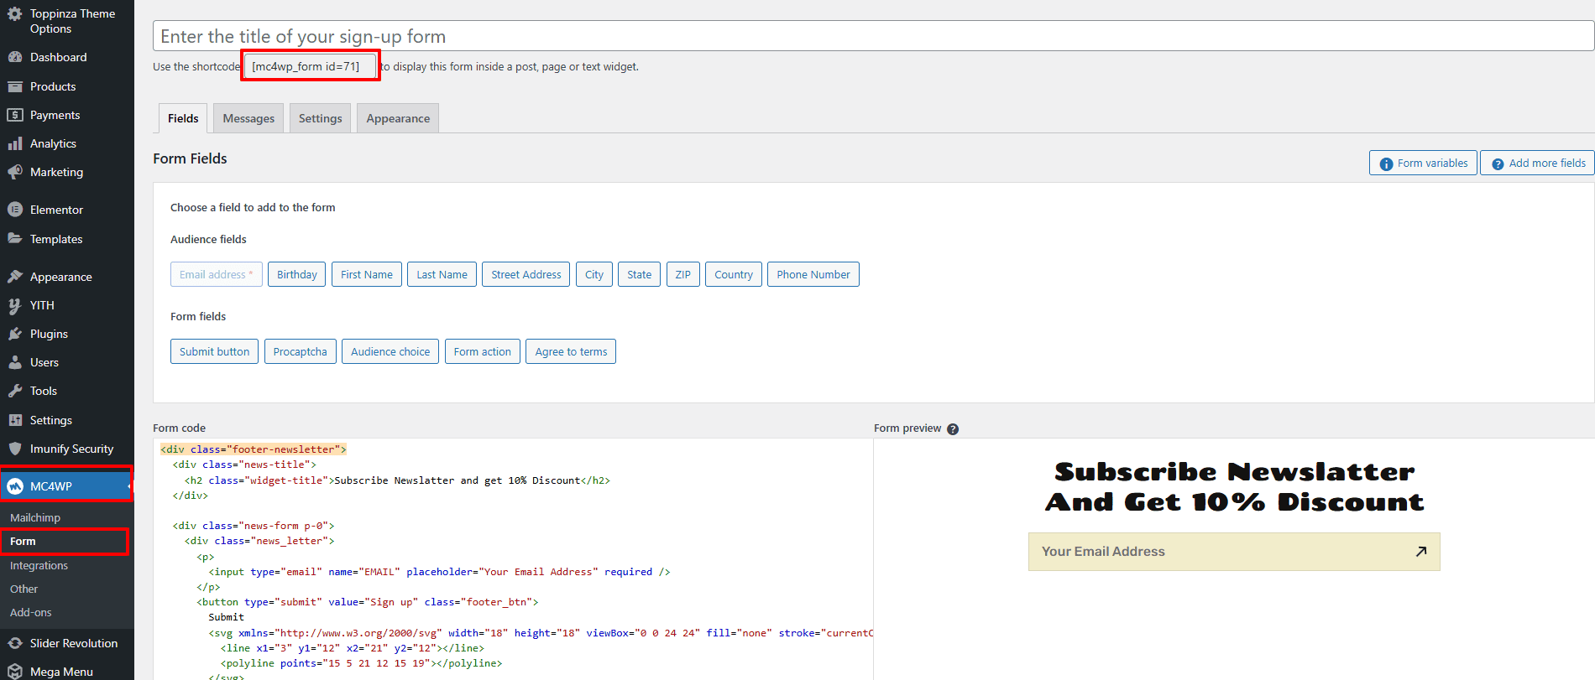Click the Dashboard menu label
Image resolution: width=1595 pixels, height=680 pixels.
[x=59, y=57]
